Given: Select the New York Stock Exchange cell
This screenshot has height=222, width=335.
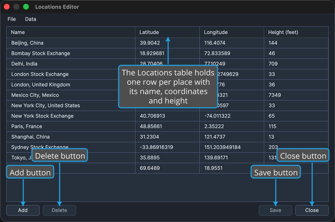Looking at the screenshot, I should (x=71, y=116).
